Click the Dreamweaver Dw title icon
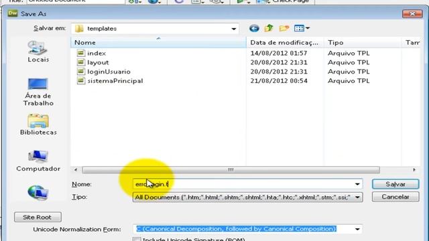 13,13
